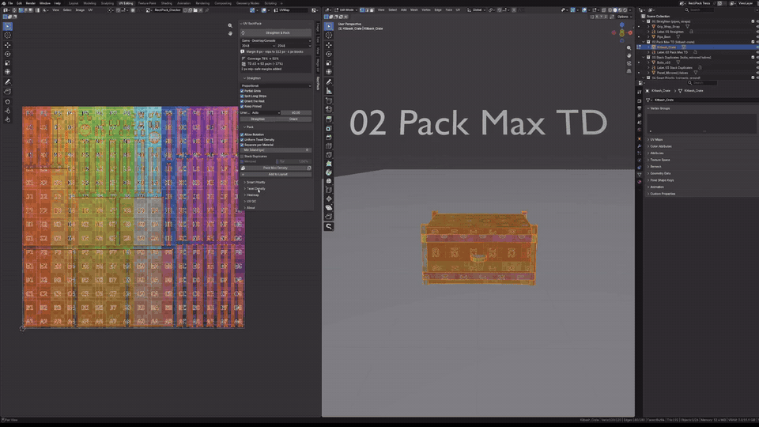Select the Move tool in UV editor toolbar
The image size is (759, 427).
(7, 44)
